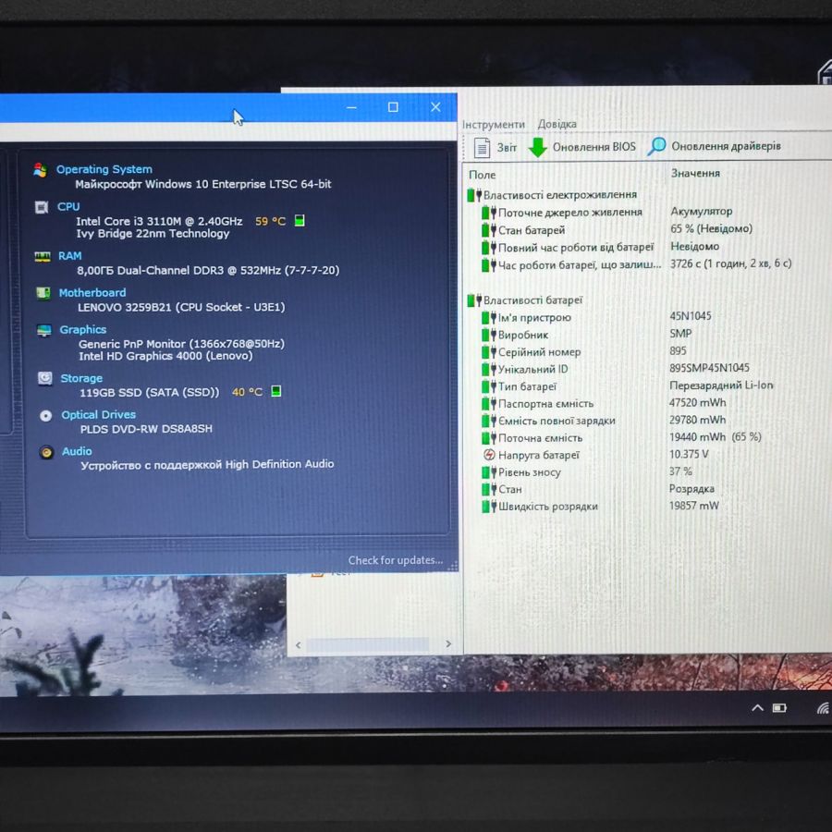Select the Поточне джерело живлення row

click(x=606, y=213)
